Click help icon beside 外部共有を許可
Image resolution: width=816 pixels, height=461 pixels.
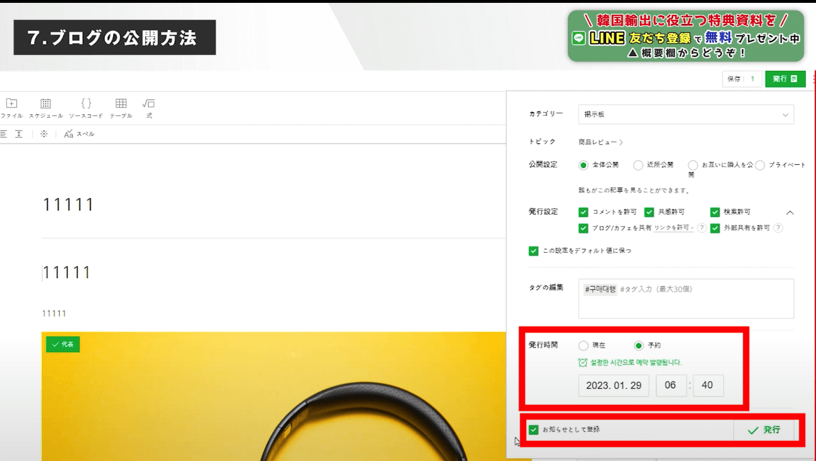(778, 228)
